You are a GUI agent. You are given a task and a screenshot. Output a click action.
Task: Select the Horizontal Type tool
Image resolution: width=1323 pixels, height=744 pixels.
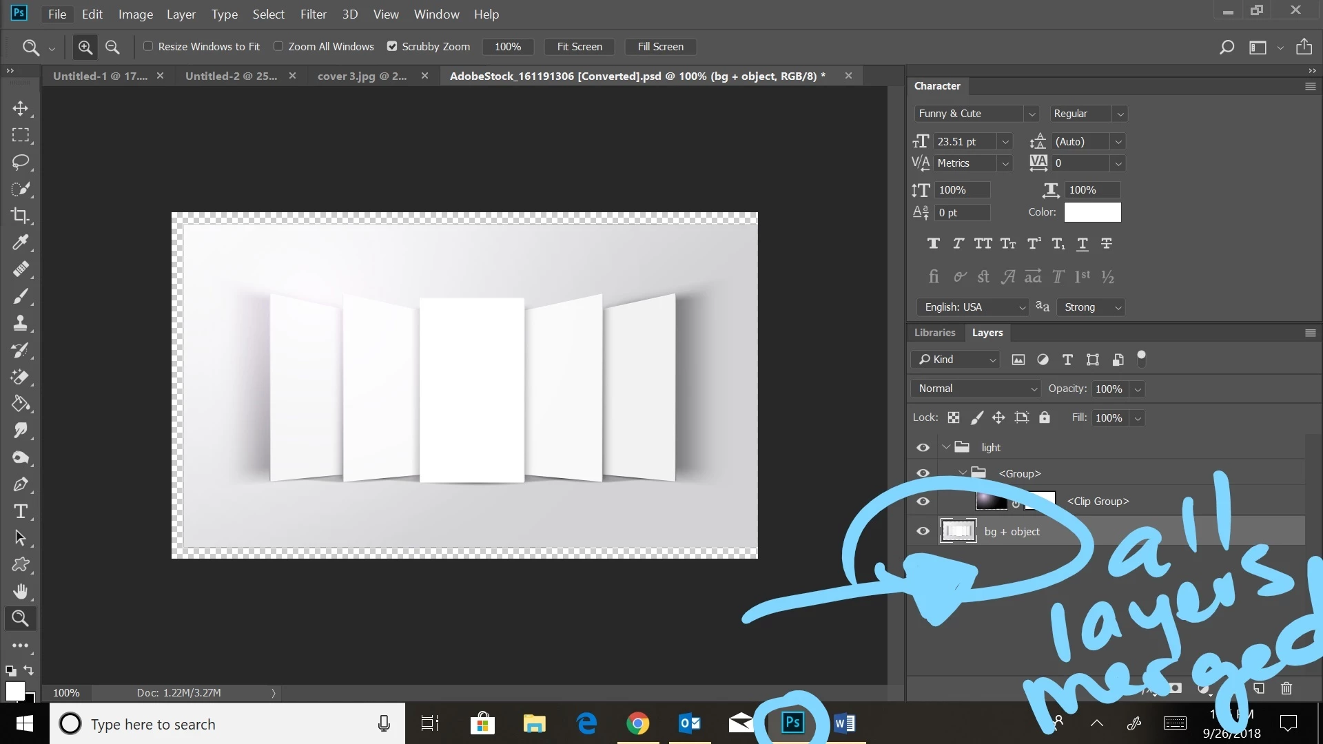pyautogui.click(x=20, y=511)
